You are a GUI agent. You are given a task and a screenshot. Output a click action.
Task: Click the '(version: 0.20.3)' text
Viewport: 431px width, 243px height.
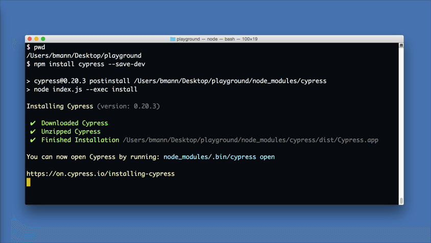[x=128, y=106]
